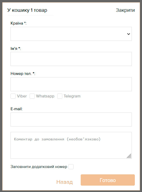Image resolution: width=142 pixels, height=192 pixels.
Task: Select the E-mail input field
Action: (71, 119)
